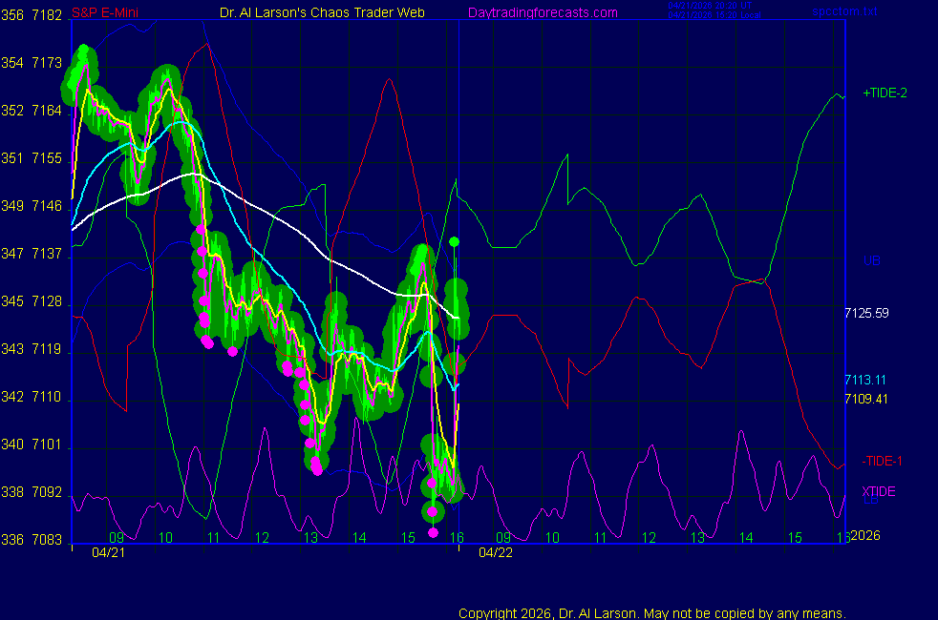Click the 04/22 date marker on time axis
This screenshot has width=938, height=620.
click(x=496, y=552)
